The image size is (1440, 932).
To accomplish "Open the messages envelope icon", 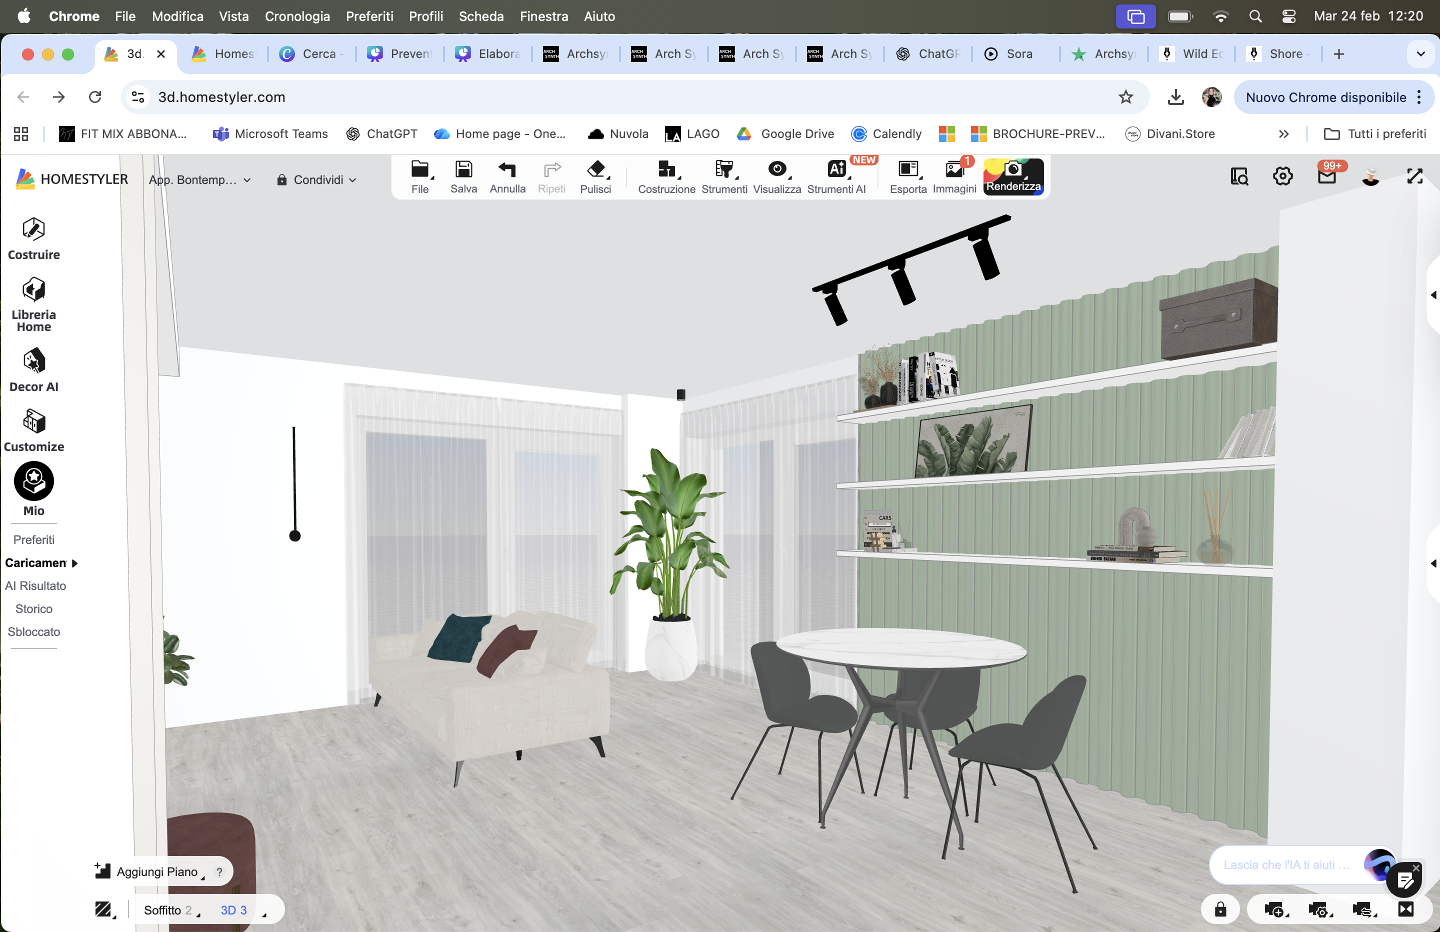I will coord(1326,176).
